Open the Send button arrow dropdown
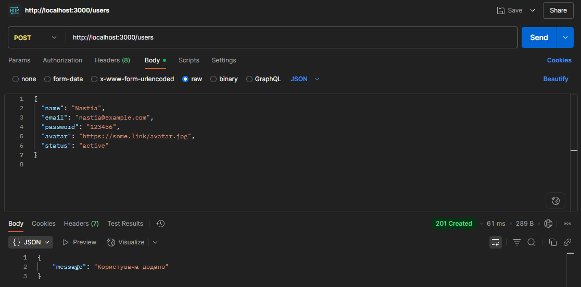This screenshot has width=581, height=287. (x=565, y=37)
